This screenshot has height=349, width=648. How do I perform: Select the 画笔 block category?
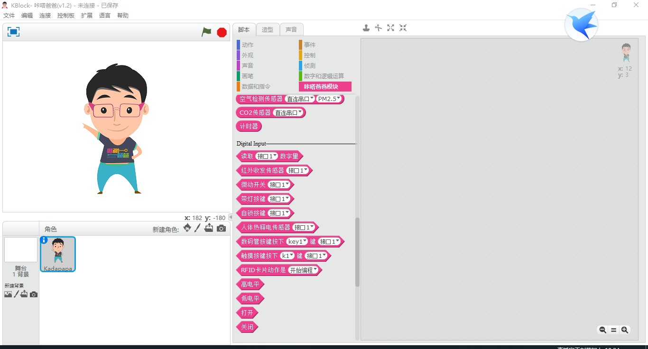[247, 76]
